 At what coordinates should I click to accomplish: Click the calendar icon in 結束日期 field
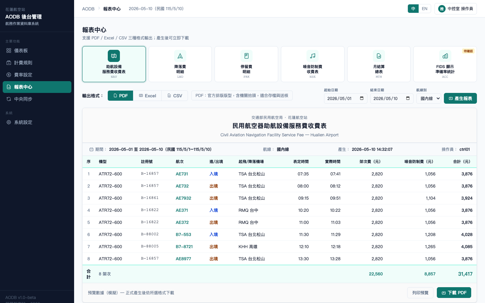(x=408, y=98)
